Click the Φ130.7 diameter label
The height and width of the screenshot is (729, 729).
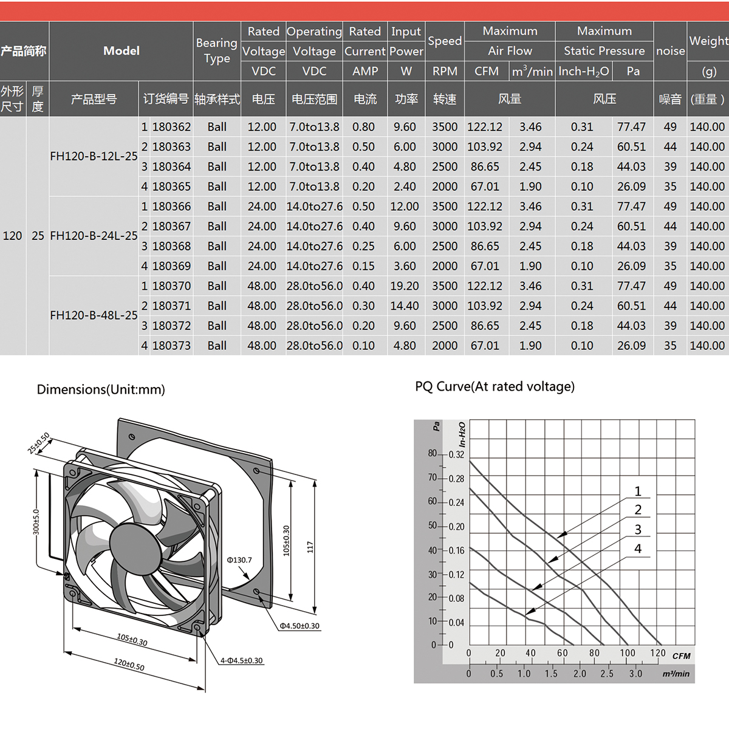pos(239,560)
